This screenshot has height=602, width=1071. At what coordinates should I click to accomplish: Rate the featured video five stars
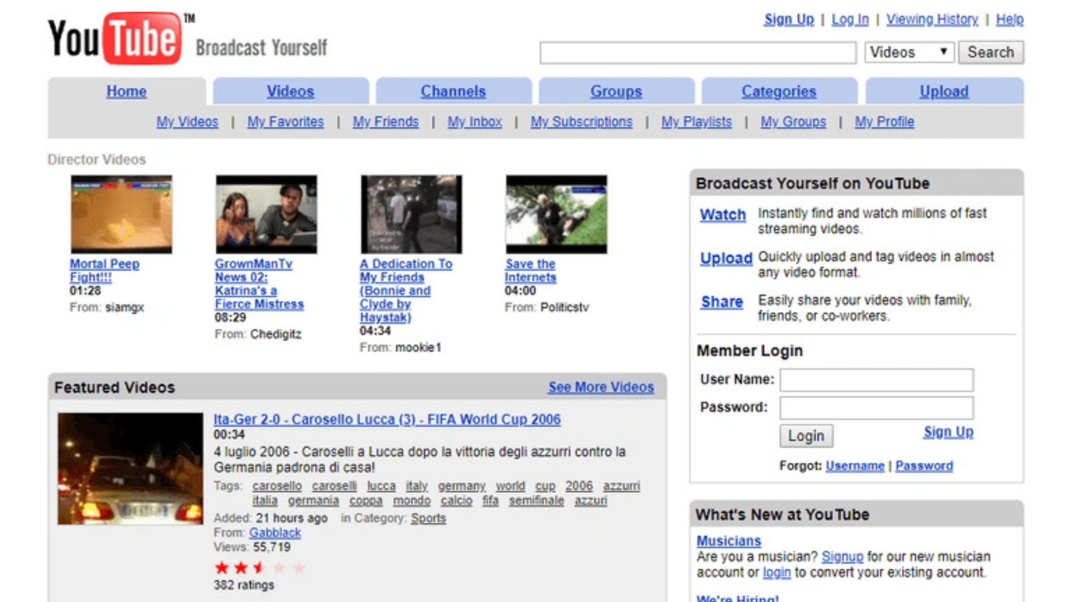coord(299,568)
